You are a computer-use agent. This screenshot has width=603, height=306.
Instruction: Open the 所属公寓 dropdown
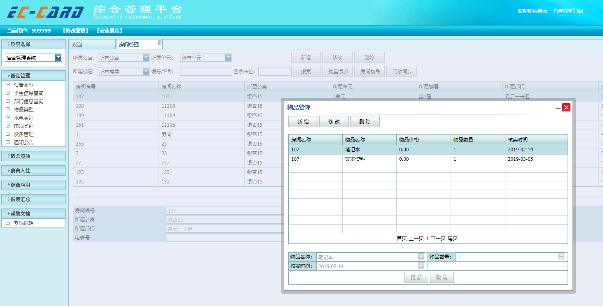click(146, 58)
